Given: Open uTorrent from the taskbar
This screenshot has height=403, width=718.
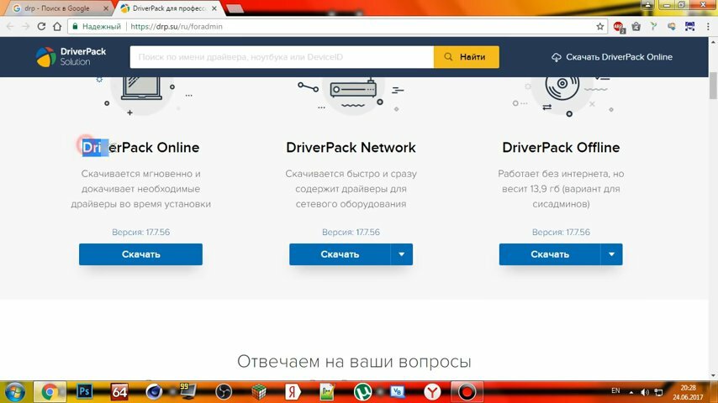Looking at the screenshot, I should (362, 392).
